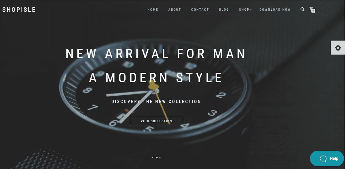Click the Shop menu caret arrow
Image resolution: width=345 pixels, height=169 pixels.
[x=251, y=10]
